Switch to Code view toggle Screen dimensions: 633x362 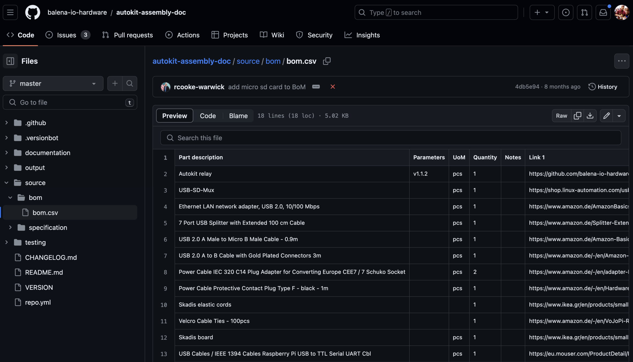208,116
